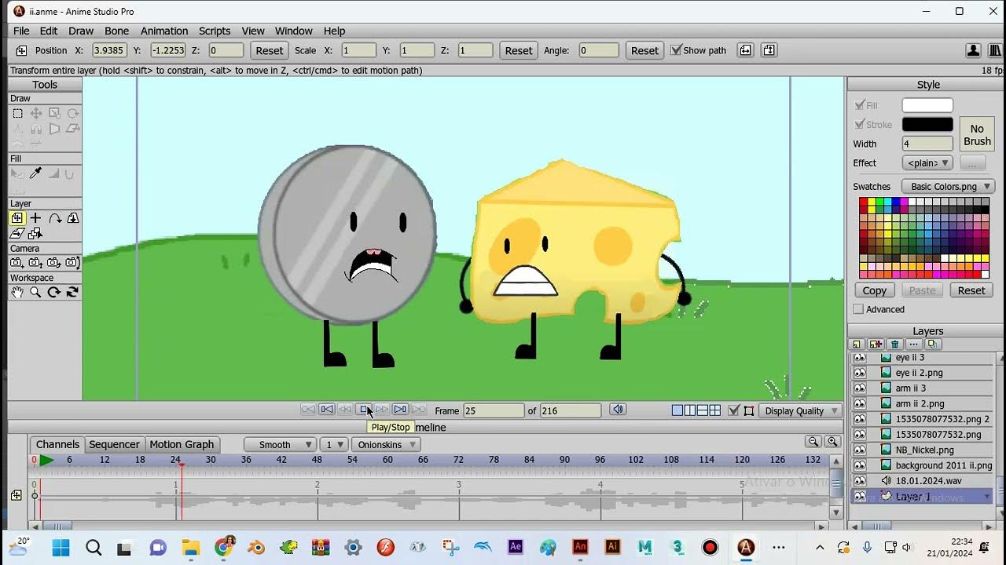
Task: Zoom in the timeline
Action: 832,442
